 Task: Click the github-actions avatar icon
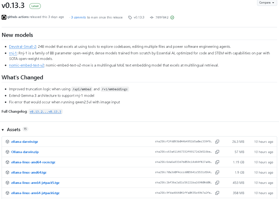click(4, 17)
